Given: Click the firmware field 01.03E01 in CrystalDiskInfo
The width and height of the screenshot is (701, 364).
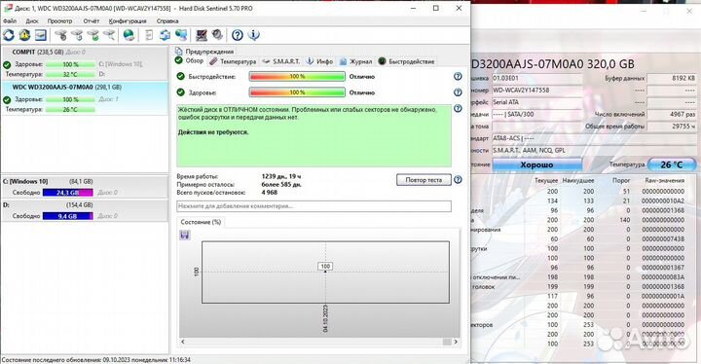Looking at the screenshot, I should click(x=536, y=78).
